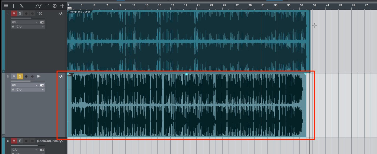Click track 1 volume slider

(x=28, y=18)
